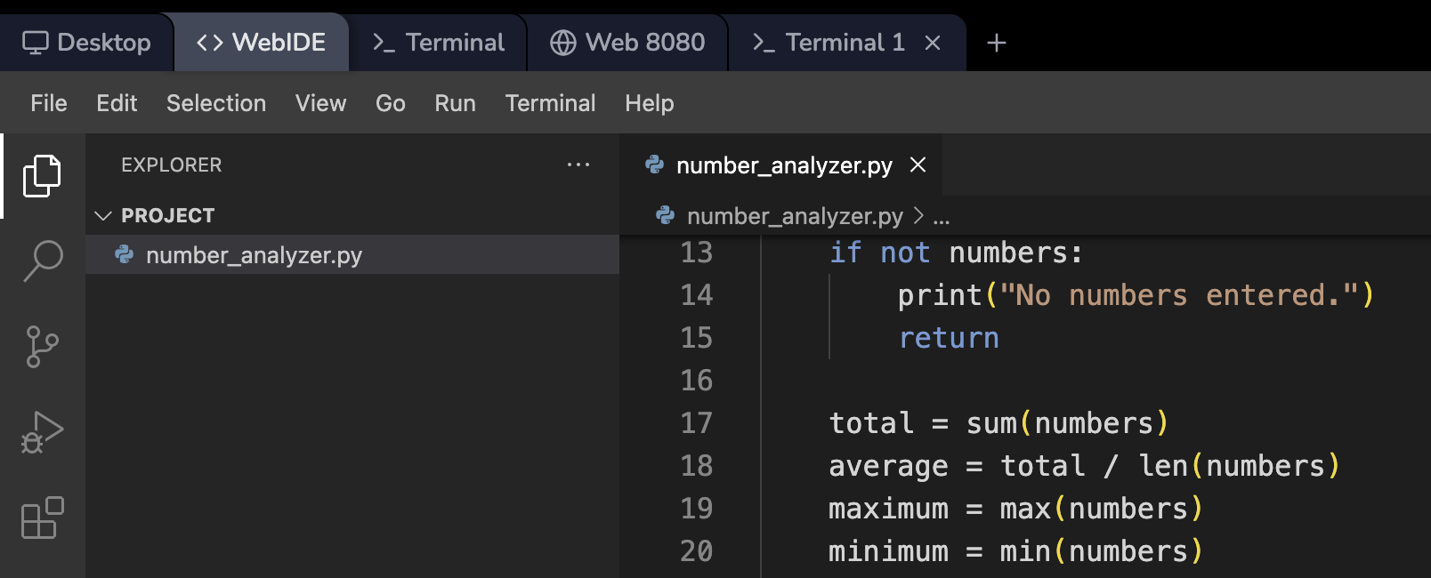
Task: Click Python icon in the breadcrumb bar
Action: 665,215
